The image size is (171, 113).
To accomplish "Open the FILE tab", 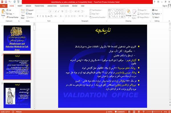I will tap(4, 6).
